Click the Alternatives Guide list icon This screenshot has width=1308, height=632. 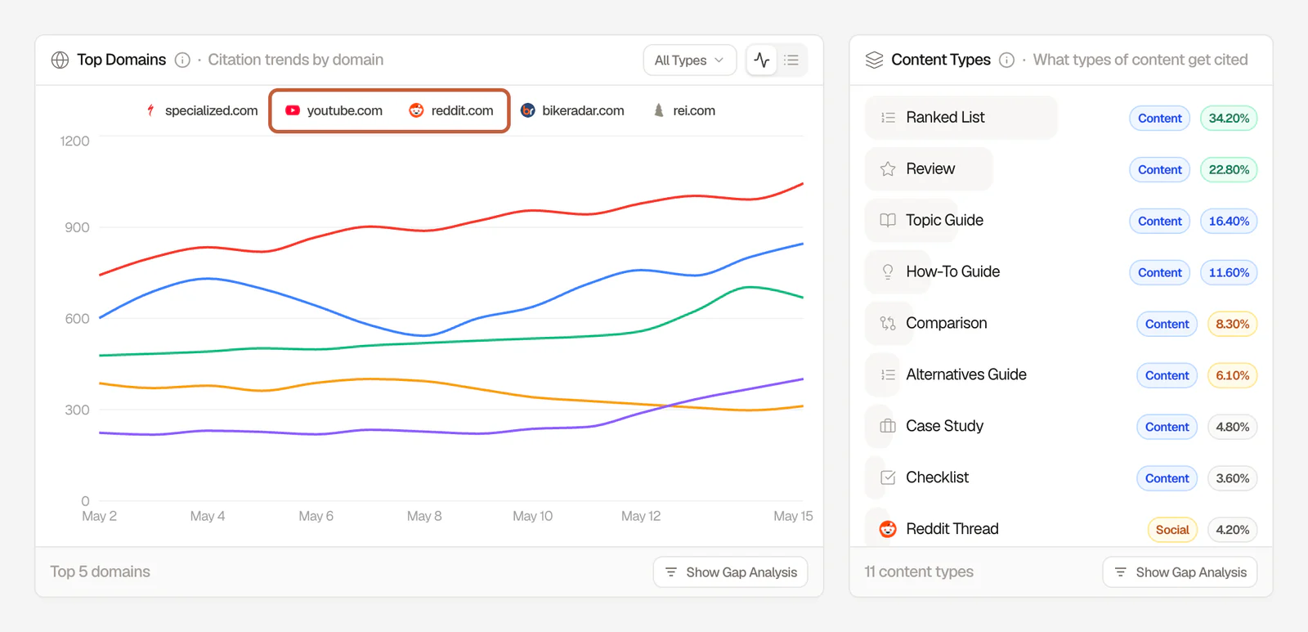click(888, 375)
